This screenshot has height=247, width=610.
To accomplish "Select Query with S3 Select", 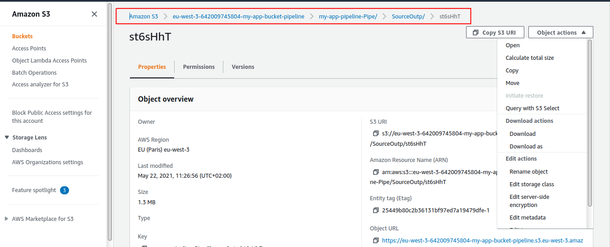I will tap(532, 108).
